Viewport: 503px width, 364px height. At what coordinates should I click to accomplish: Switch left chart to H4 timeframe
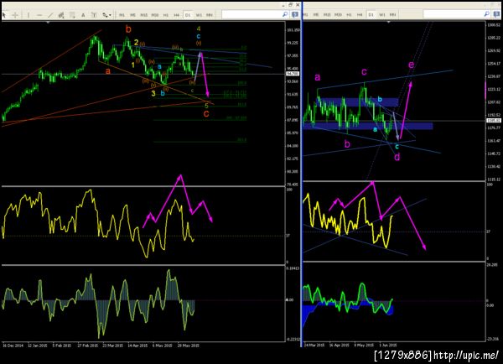(176, 15)
